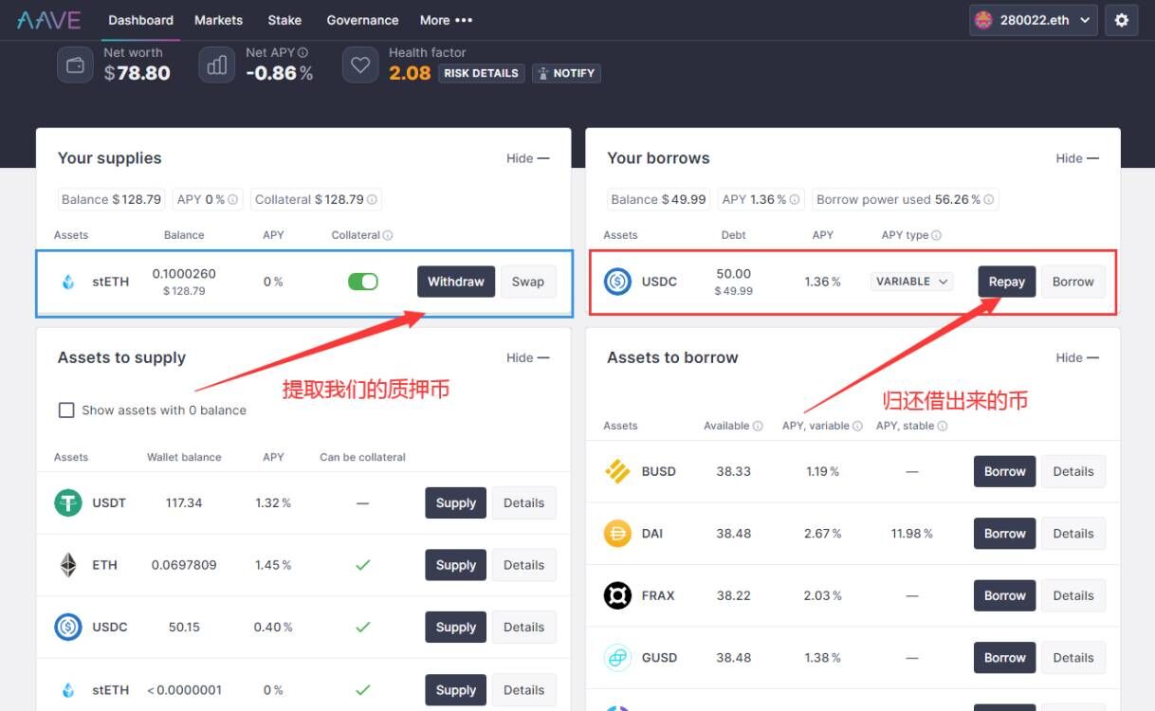Open the Stake tab
The image size is (1155, 711).
click(284, 20)
